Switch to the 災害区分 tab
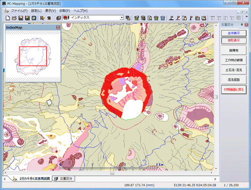251x190 pixels. click(64, 178)
